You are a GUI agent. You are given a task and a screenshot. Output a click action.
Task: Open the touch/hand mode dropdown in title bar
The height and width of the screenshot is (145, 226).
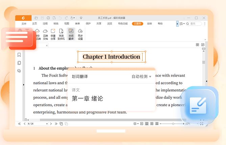coord(73,18)
